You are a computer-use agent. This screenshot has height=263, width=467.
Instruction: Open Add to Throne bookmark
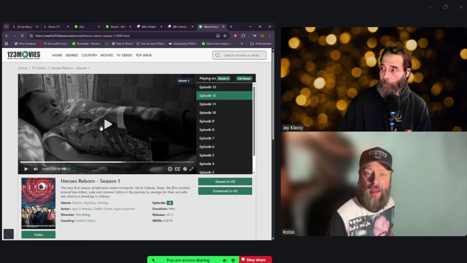pos(122,44)
